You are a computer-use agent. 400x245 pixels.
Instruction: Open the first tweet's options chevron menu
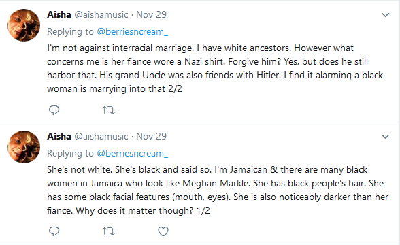click(x=385, y=15)
